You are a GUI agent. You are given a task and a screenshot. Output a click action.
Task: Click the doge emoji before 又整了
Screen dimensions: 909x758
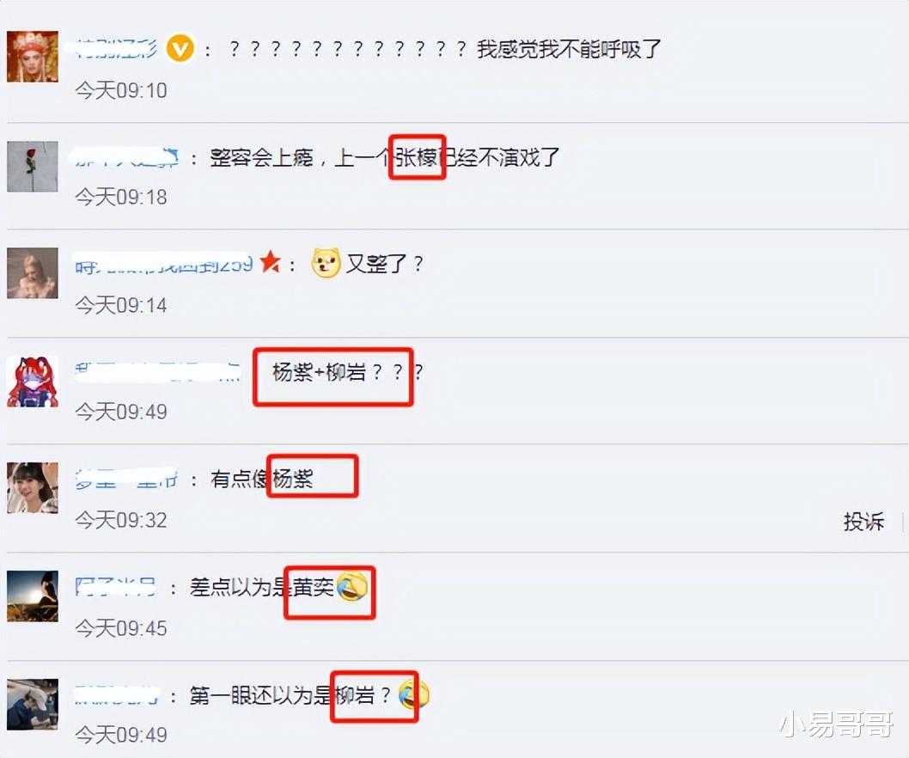(326, 263)
